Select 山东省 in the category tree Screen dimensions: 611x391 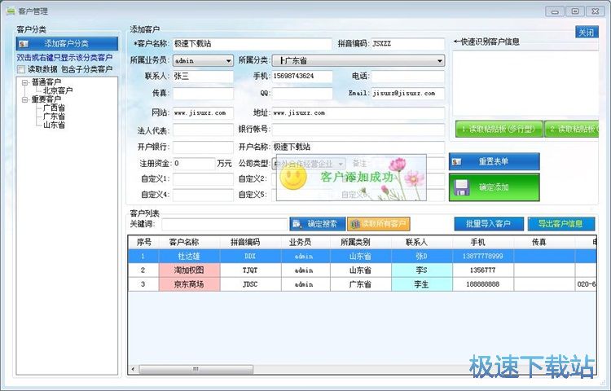54,125
